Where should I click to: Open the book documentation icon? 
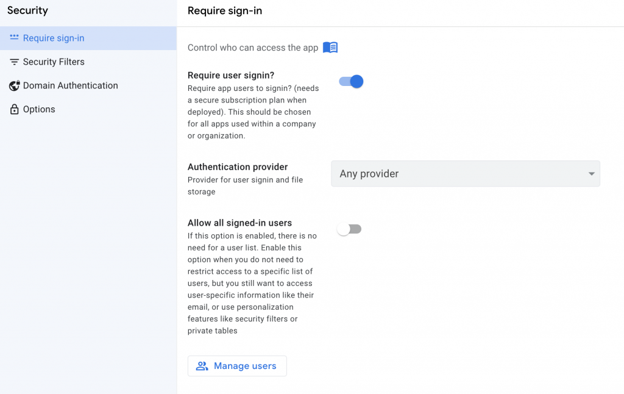point(330,48)
